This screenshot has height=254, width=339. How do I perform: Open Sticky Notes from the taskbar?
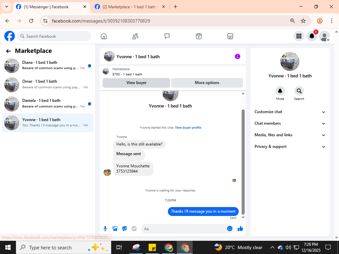click(152, 247)
